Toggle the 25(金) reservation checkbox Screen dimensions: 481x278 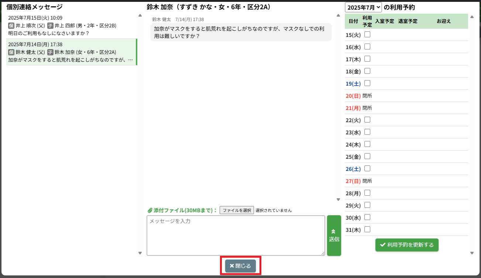tap(367, 156)
